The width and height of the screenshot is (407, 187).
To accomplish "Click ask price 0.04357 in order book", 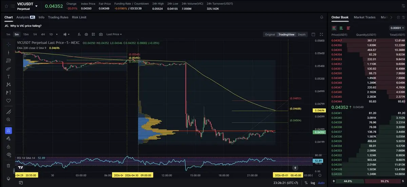I will pyautogui.click(x=336, y=40).
